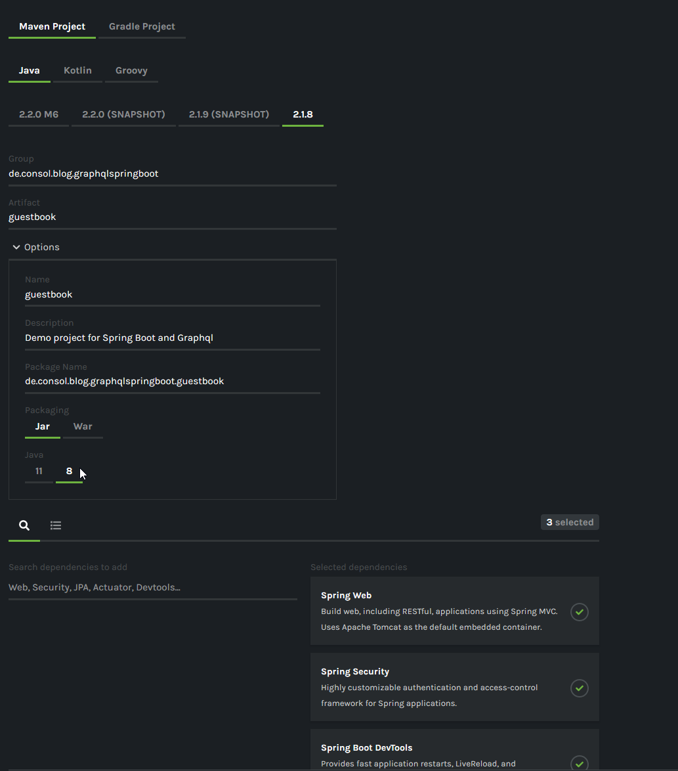Choose Groovy as the language
The height and width of the screenshot is (771, 678).
point(131,71)
